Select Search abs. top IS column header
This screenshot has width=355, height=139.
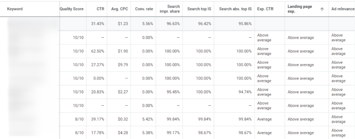click(x=235, y=9)
